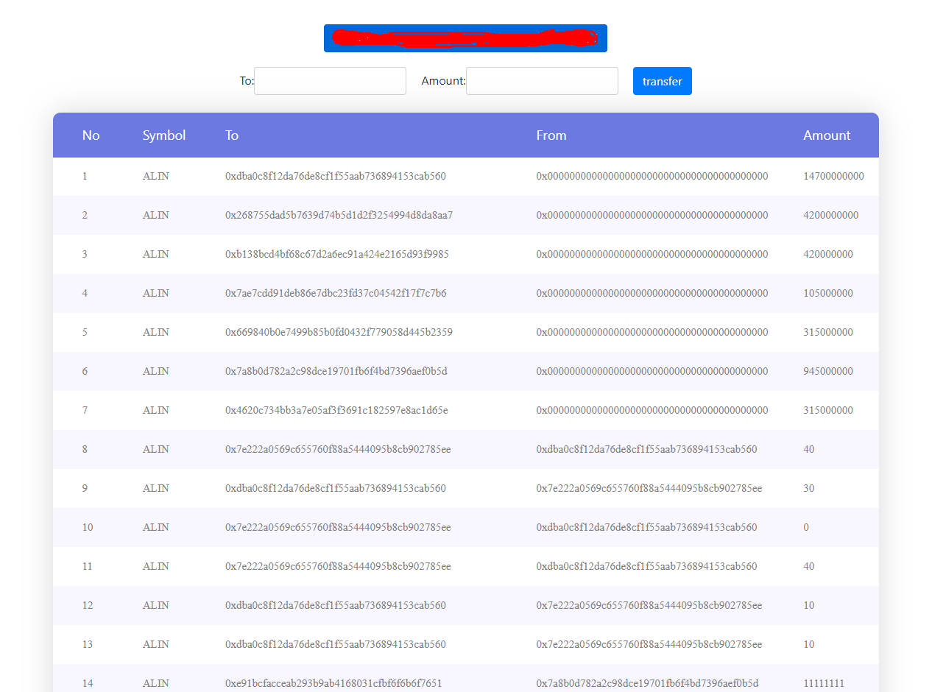The height and width of the screenshot is (692, 932).
Task: Click the amount 14700000000 in row 1
Action: tap(834, 176)
